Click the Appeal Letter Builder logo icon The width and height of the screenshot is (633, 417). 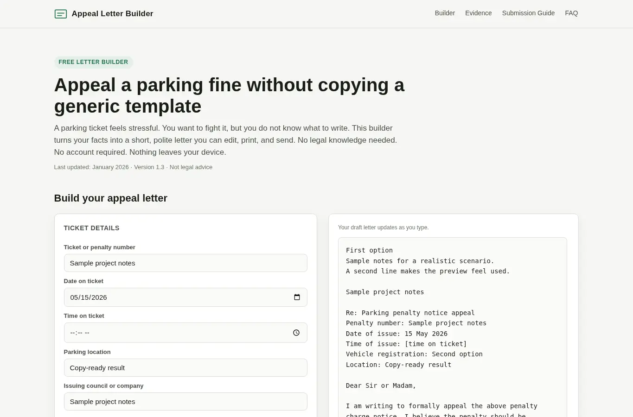(61, 14)
